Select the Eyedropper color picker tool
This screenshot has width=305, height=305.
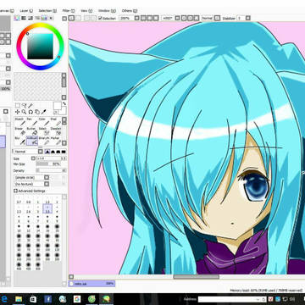[44, 112]
